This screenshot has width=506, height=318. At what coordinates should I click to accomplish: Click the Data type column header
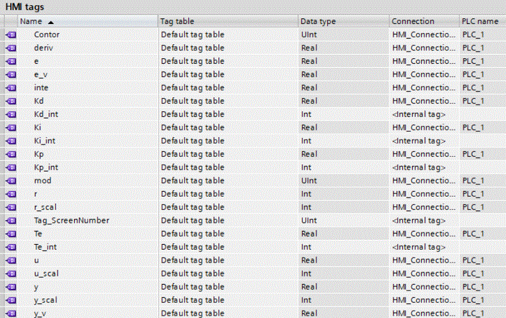(x=342, y=21)
